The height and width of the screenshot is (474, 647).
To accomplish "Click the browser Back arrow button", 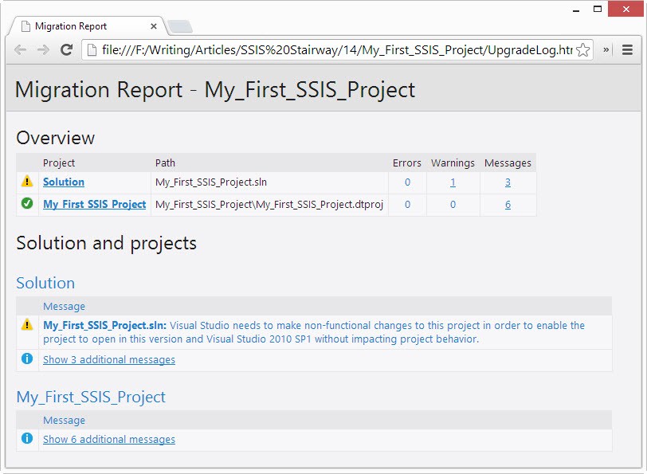I will [21, 49].
